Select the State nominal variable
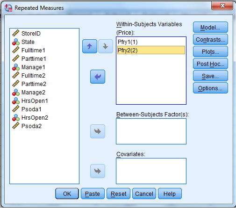This screenshot has width=236, height=208. 28,42
